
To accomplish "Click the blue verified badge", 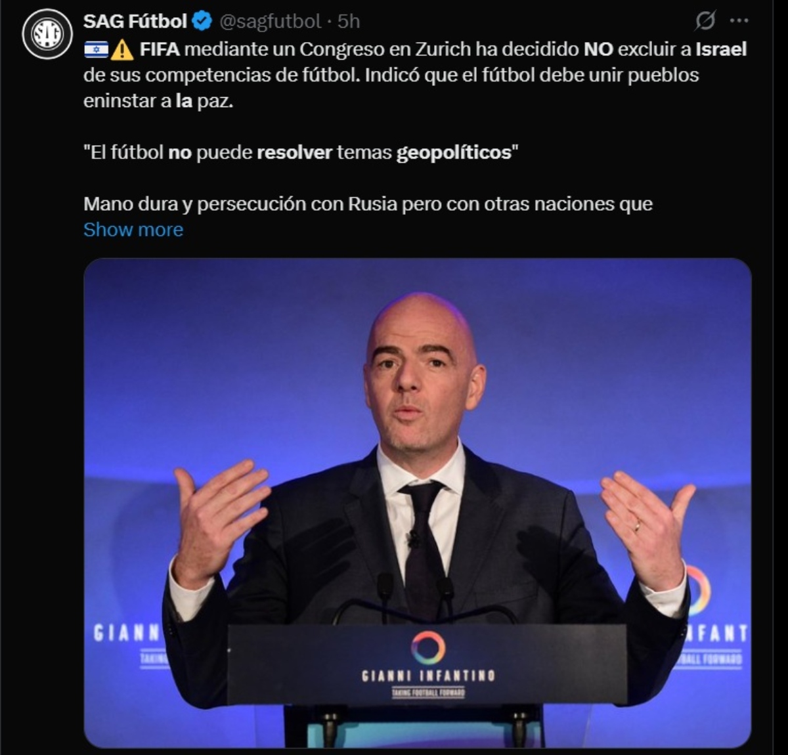I will pyautogui.click(x=202, y=22).
